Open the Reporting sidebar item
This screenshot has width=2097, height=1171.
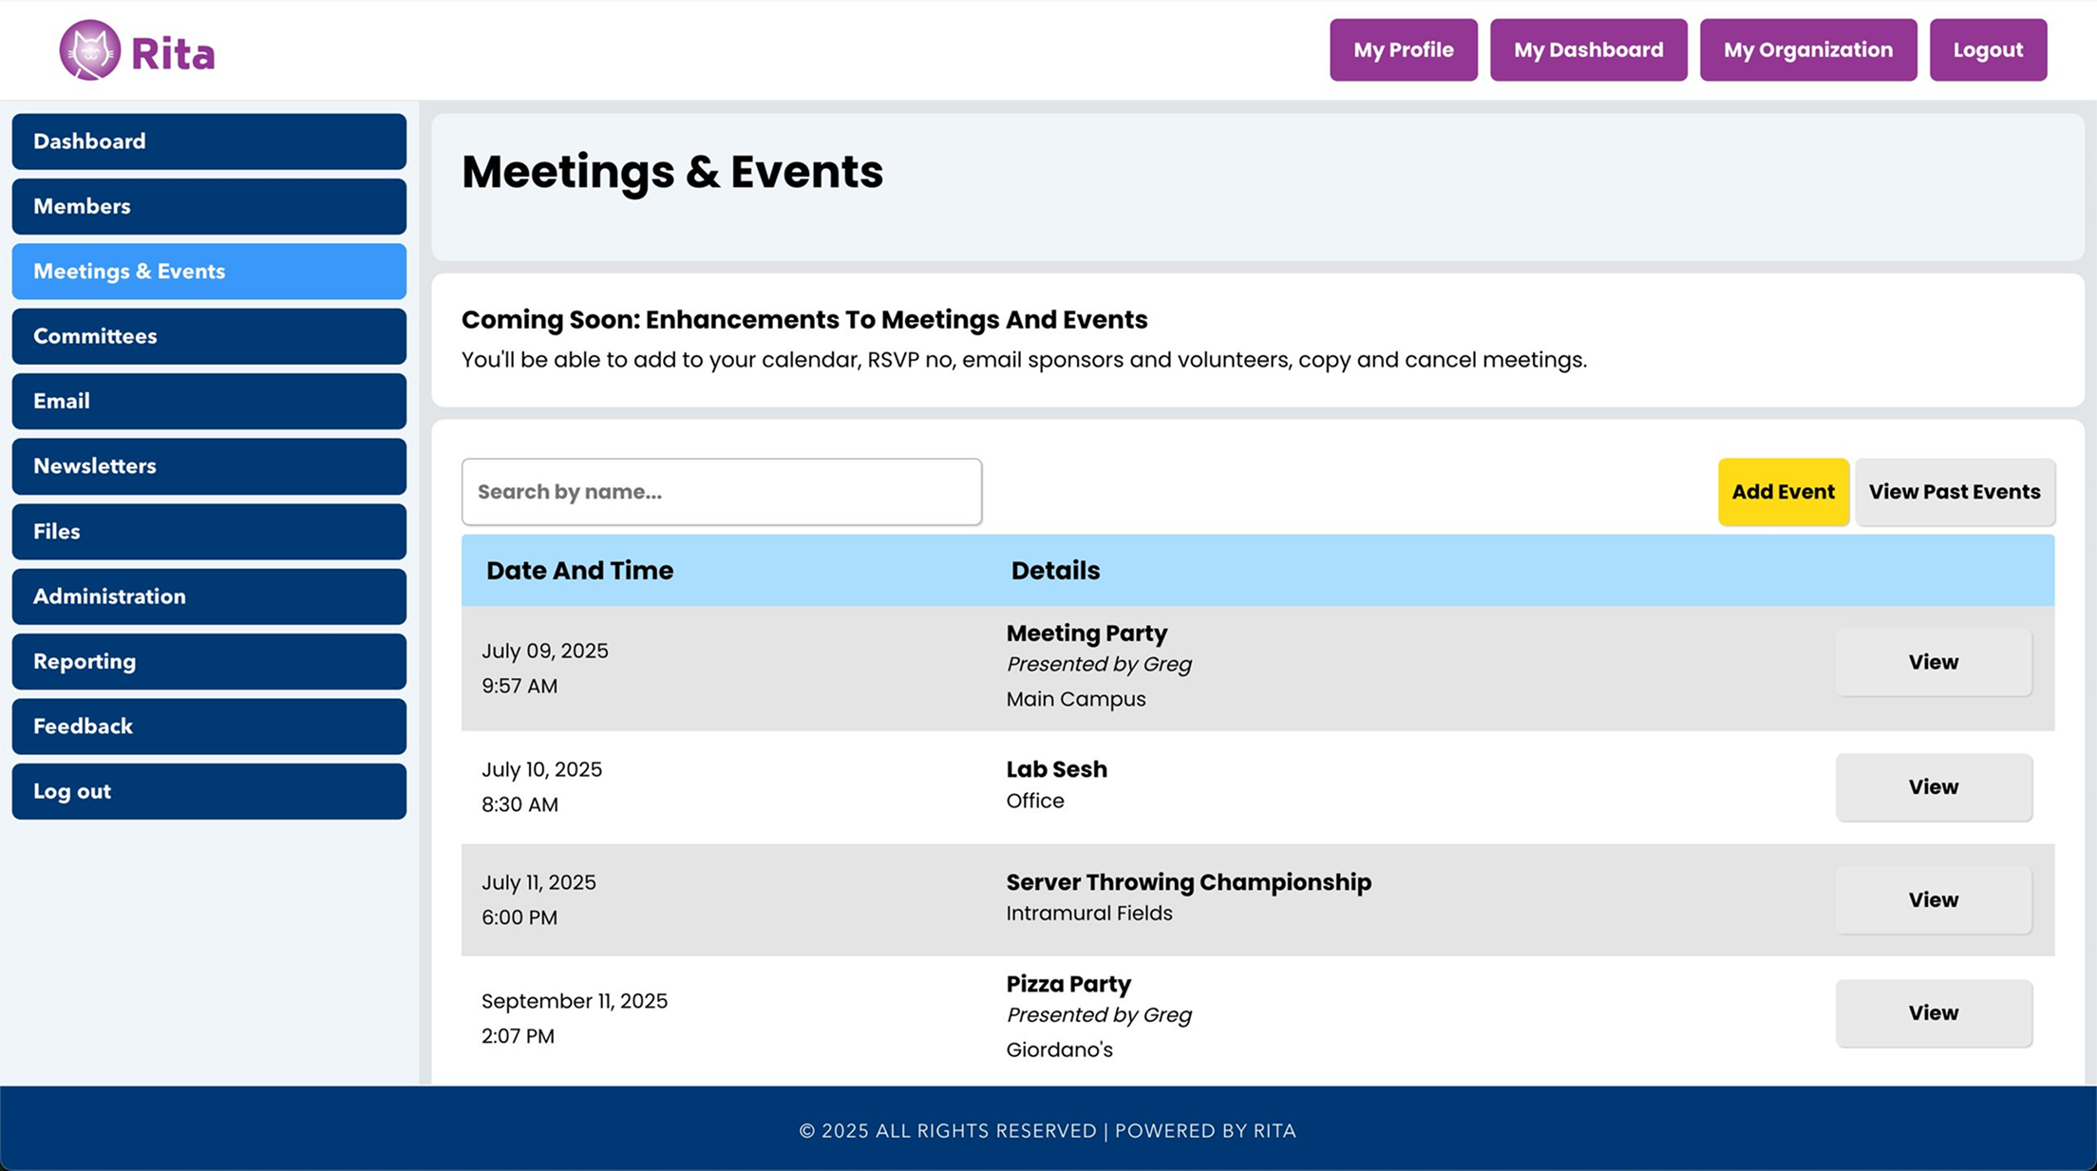(209, 661)
